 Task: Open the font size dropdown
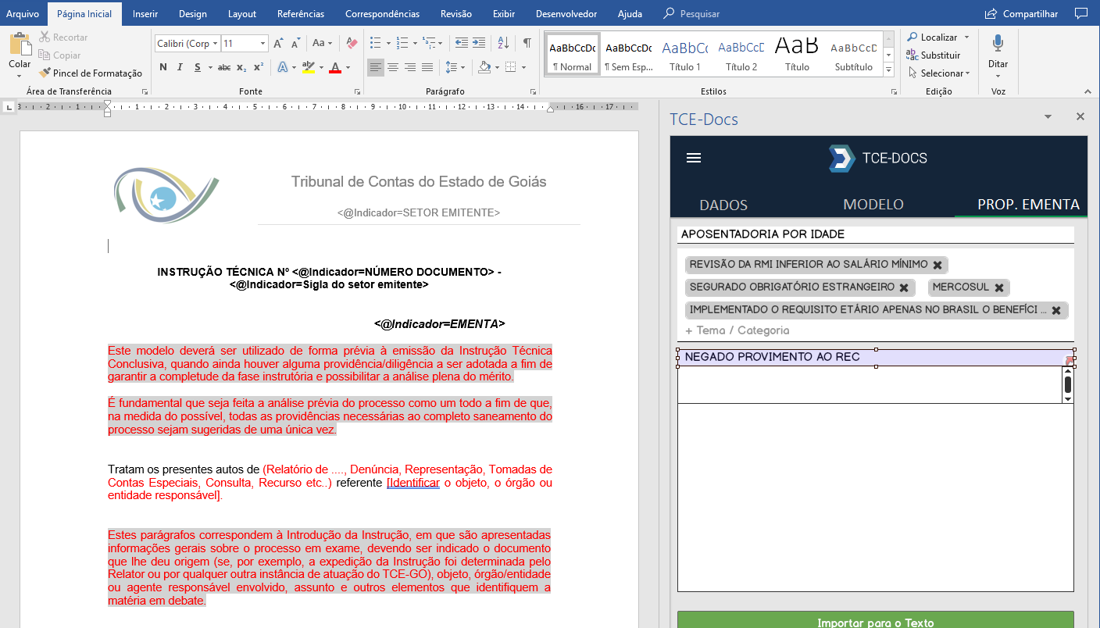pyautogui.click(x=262, y=44)
